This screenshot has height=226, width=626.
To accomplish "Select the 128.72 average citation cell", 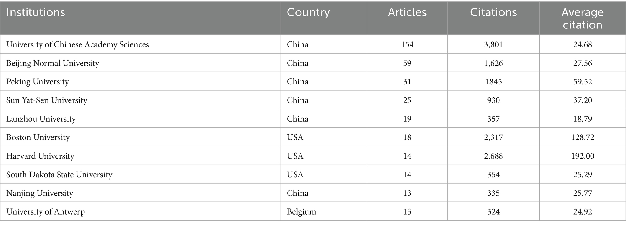I will coord(582,137).
